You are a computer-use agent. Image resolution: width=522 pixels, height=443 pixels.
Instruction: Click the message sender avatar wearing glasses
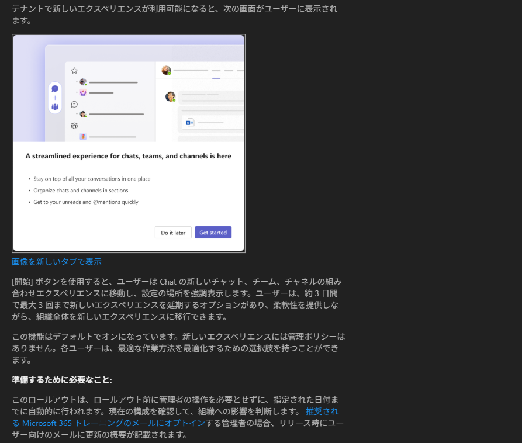point(171,96)
